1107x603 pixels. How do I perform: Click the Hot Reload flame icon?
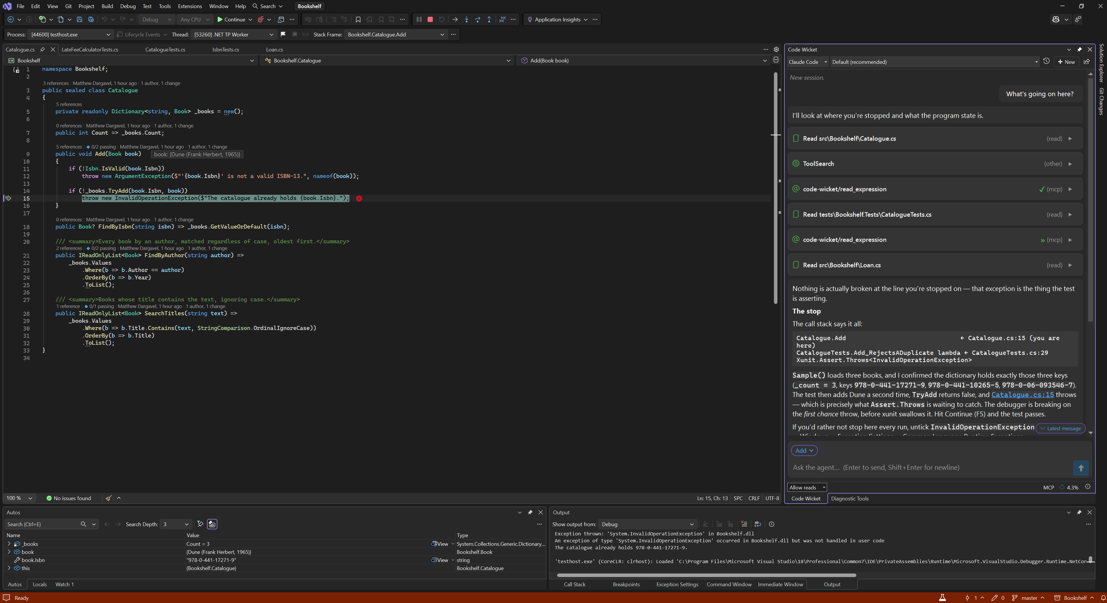click(x=260, y=19)
